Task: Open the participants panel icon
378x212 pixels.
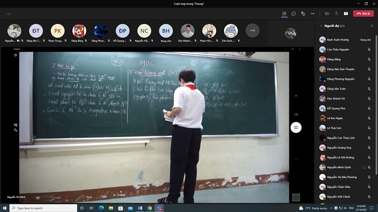Action: coord(284,14)
